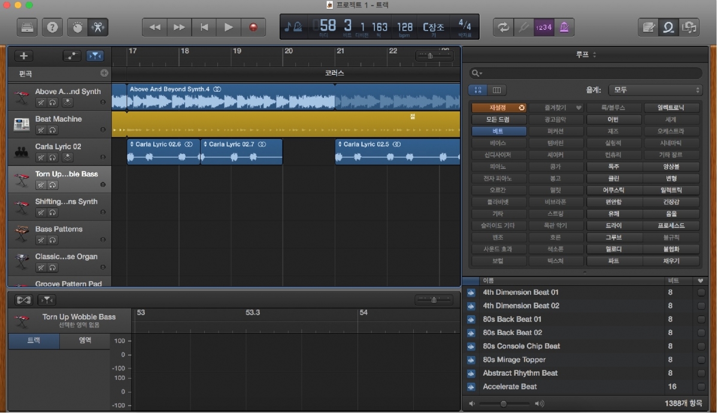Go to beginning of the project
Viewport: 718px width, 414px height.
point(204,27)
